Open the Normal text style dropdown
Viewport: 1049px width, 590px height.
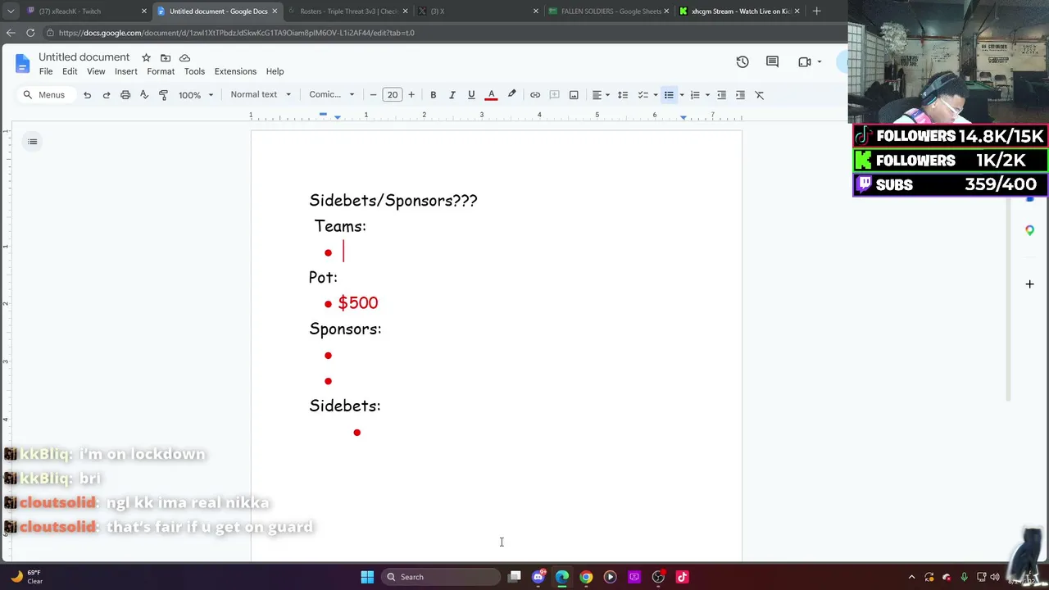pos(261,95)
